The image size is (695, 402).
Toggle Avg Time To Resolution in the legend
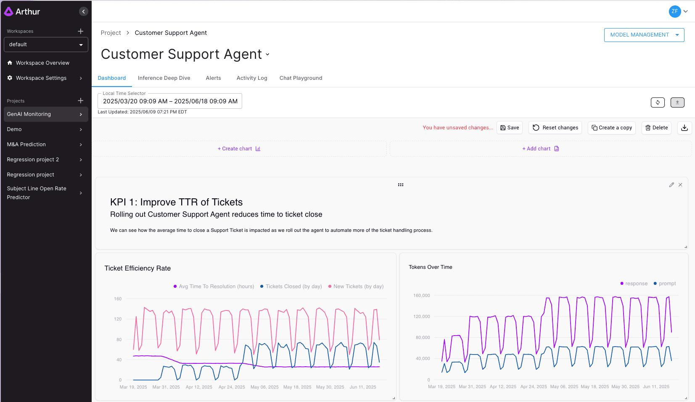[x=213, y=286]
